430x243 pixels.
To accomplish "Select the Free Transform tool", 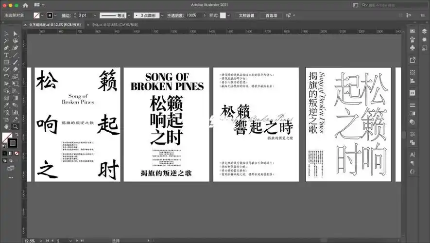I will (x=16, y=84).
